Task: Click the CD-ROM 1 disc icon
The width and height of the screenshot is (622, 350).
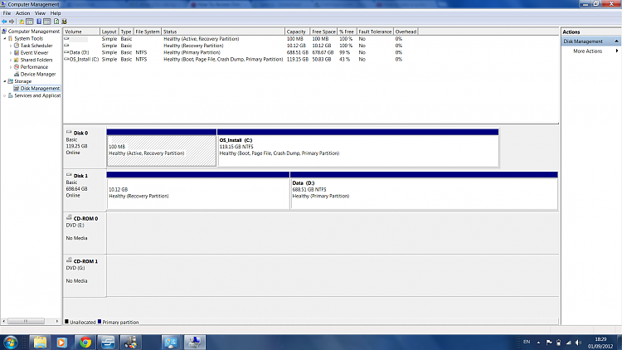Action: pos(69,260)
